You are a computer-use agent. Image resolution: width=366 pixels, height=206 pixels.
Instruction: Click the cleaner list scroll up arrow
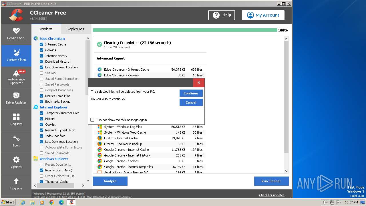(88, 38)
